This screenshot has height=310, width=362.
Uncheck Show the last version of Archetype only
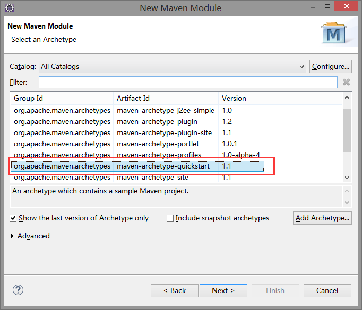coord(13,218)
